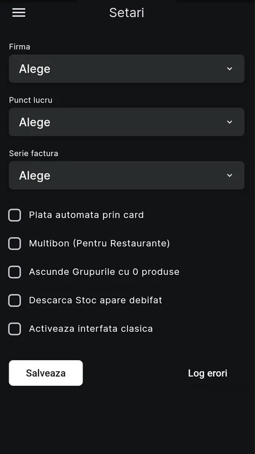Expand the Punct lucru selection box
Viewport: 255px width, 454px height.
click(x=126, y=122)
